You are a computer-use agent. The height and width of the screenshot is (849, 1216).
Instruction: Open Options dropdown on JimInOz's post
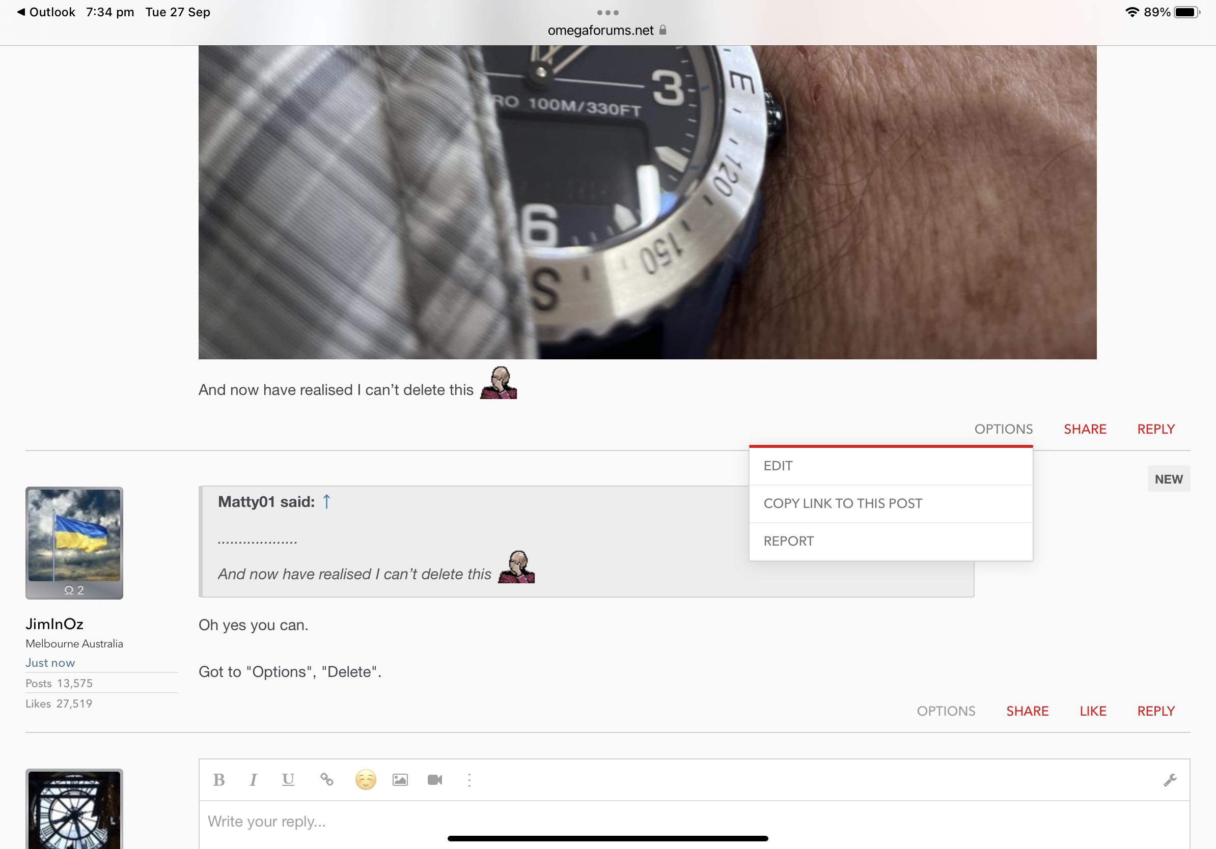click(946, 711)
